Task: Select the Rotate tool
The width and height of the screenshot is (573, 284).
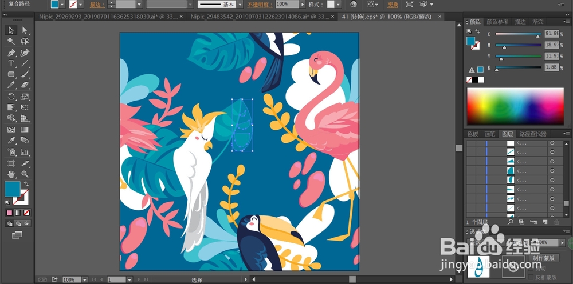Action: (11, 97)
